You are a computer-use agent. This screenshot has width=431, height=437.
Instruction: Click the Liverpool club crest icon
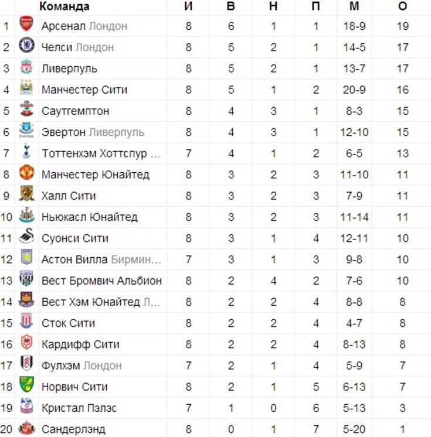(x=26, y=66)
